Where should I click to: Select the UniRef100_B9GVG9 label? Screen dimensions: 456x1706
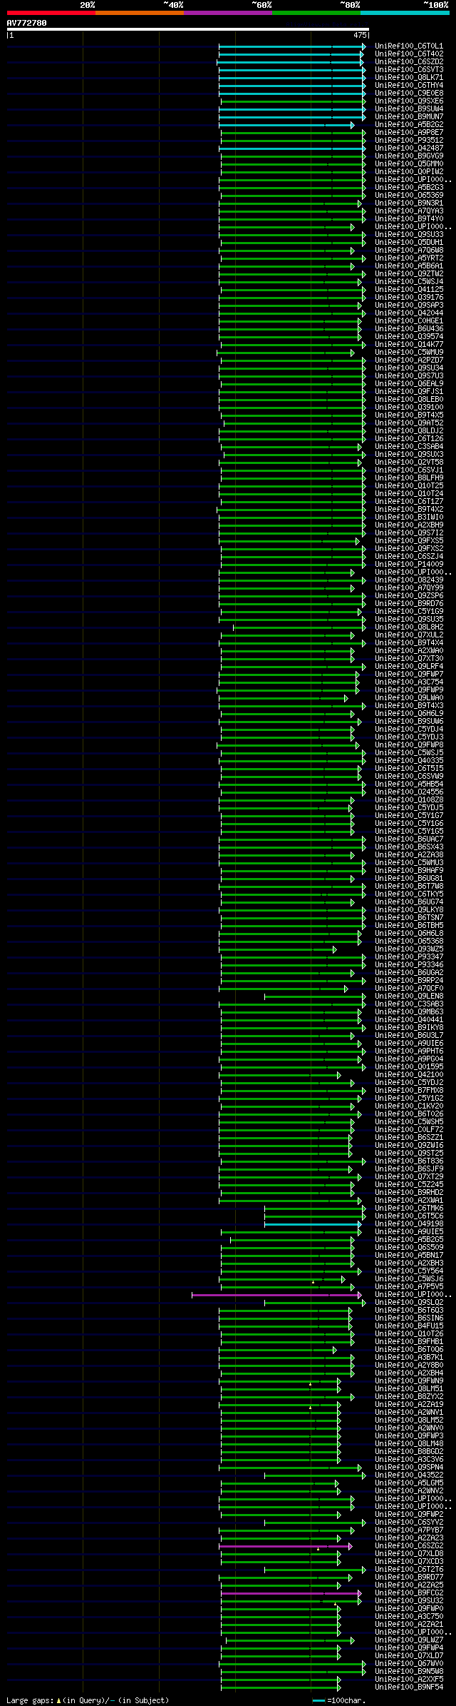[x=409, y=156]
